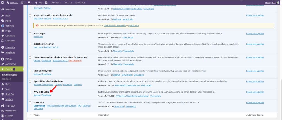Click the Optimole 'update now' link
Image resolution: width=282 pixels, height=120 pixels.
tap(133, 26)
